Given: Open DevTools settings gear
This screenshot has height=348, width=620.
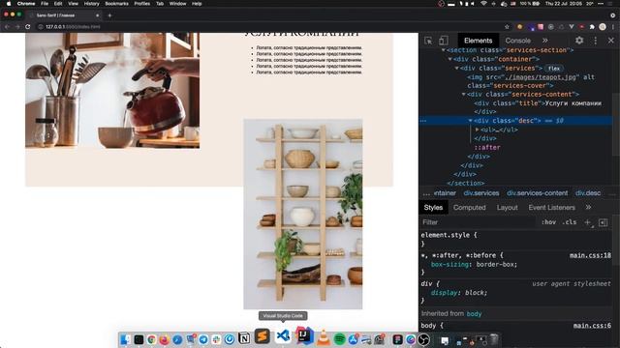Looking at the screenshot, I should click(x=579, y=41).
